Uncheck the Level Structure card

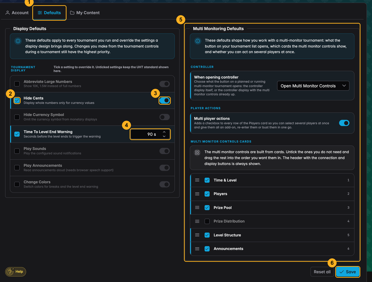tap(207, 235)
